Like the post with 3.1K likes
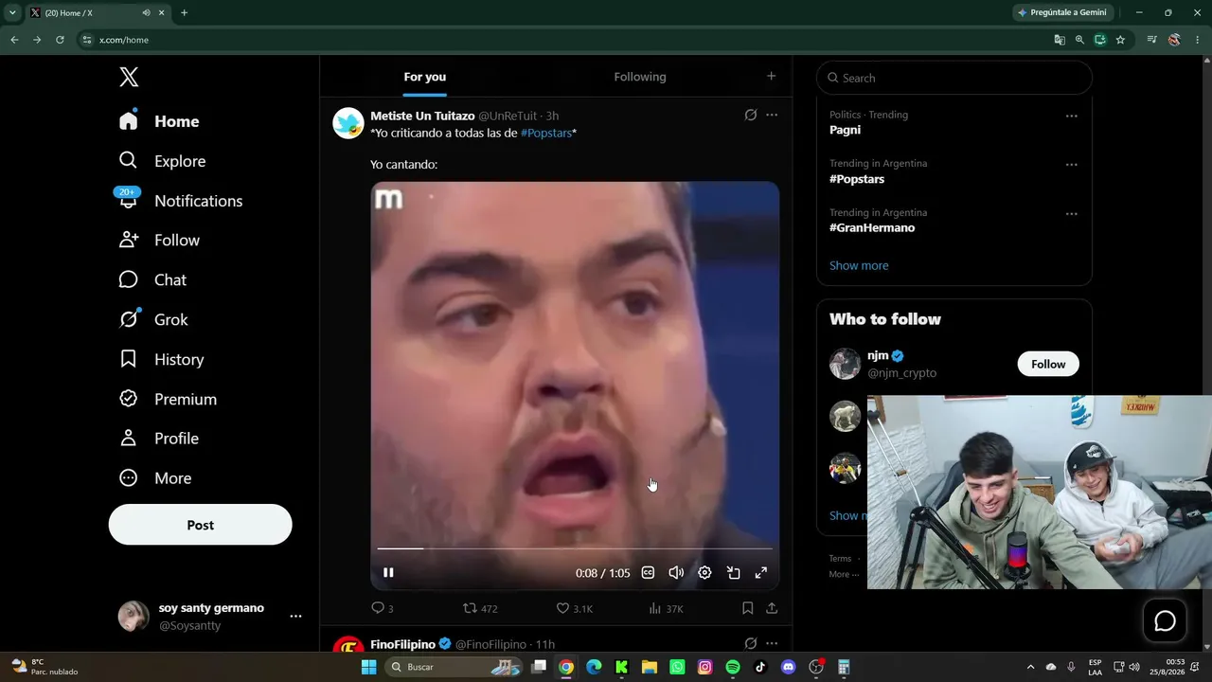 [x=574, y=608]
